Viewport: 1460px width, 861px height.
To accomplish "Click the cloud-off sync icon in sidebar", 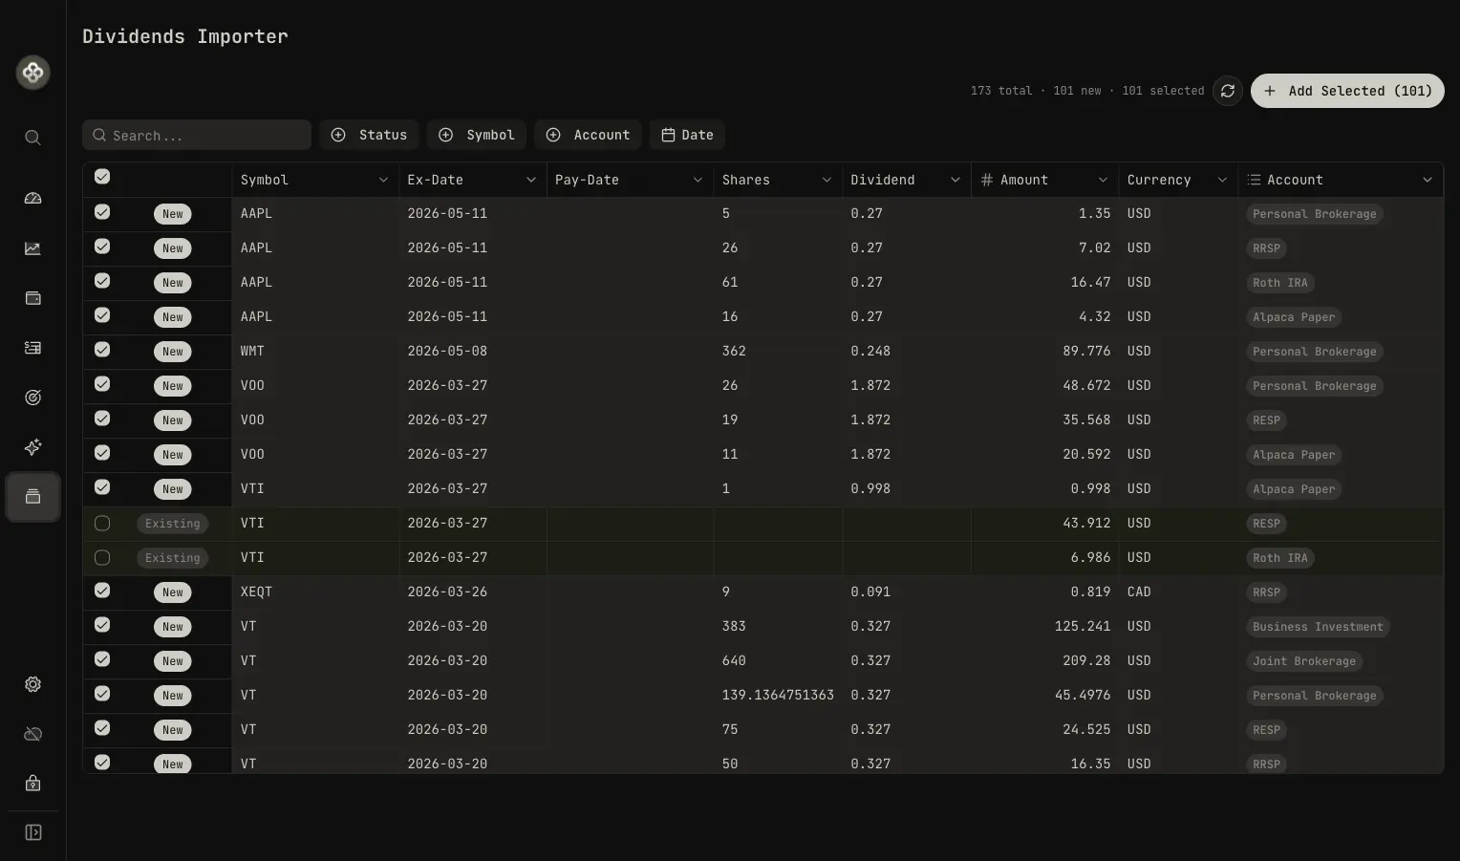I will [32, 734].
